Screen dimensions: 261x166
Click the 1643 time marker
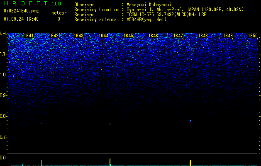pos(78,36)
